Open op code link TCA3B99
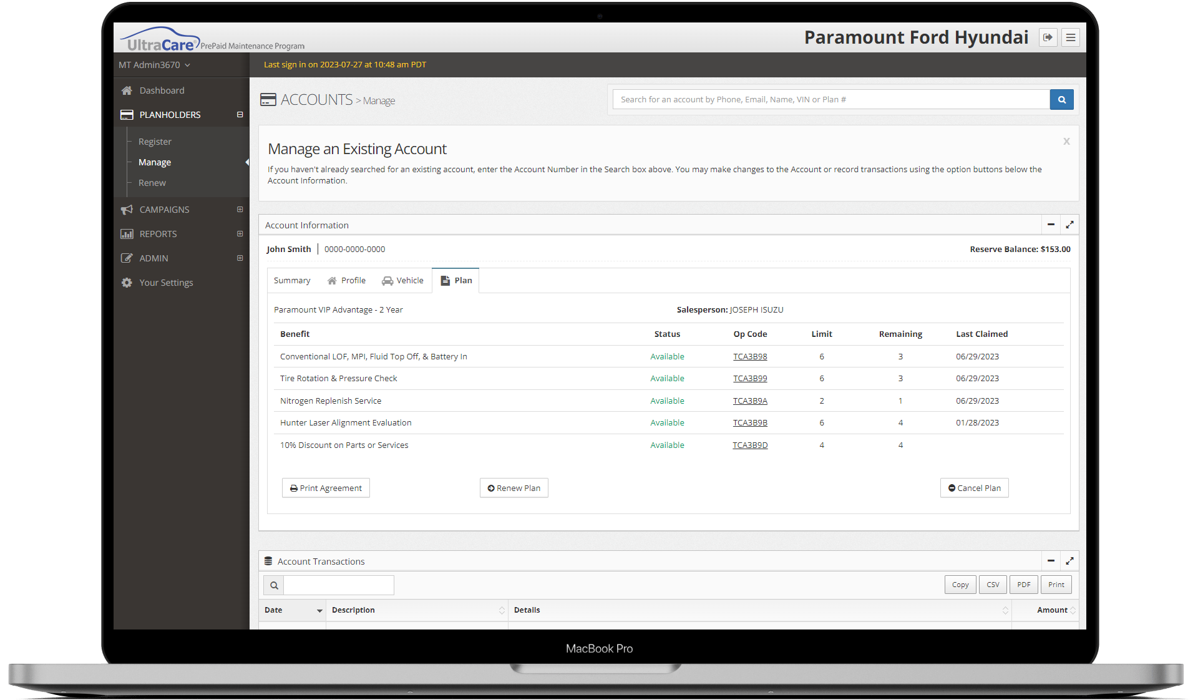This screenshot has height=700, width=1198. pyautogui.click(x=750, y=379)
